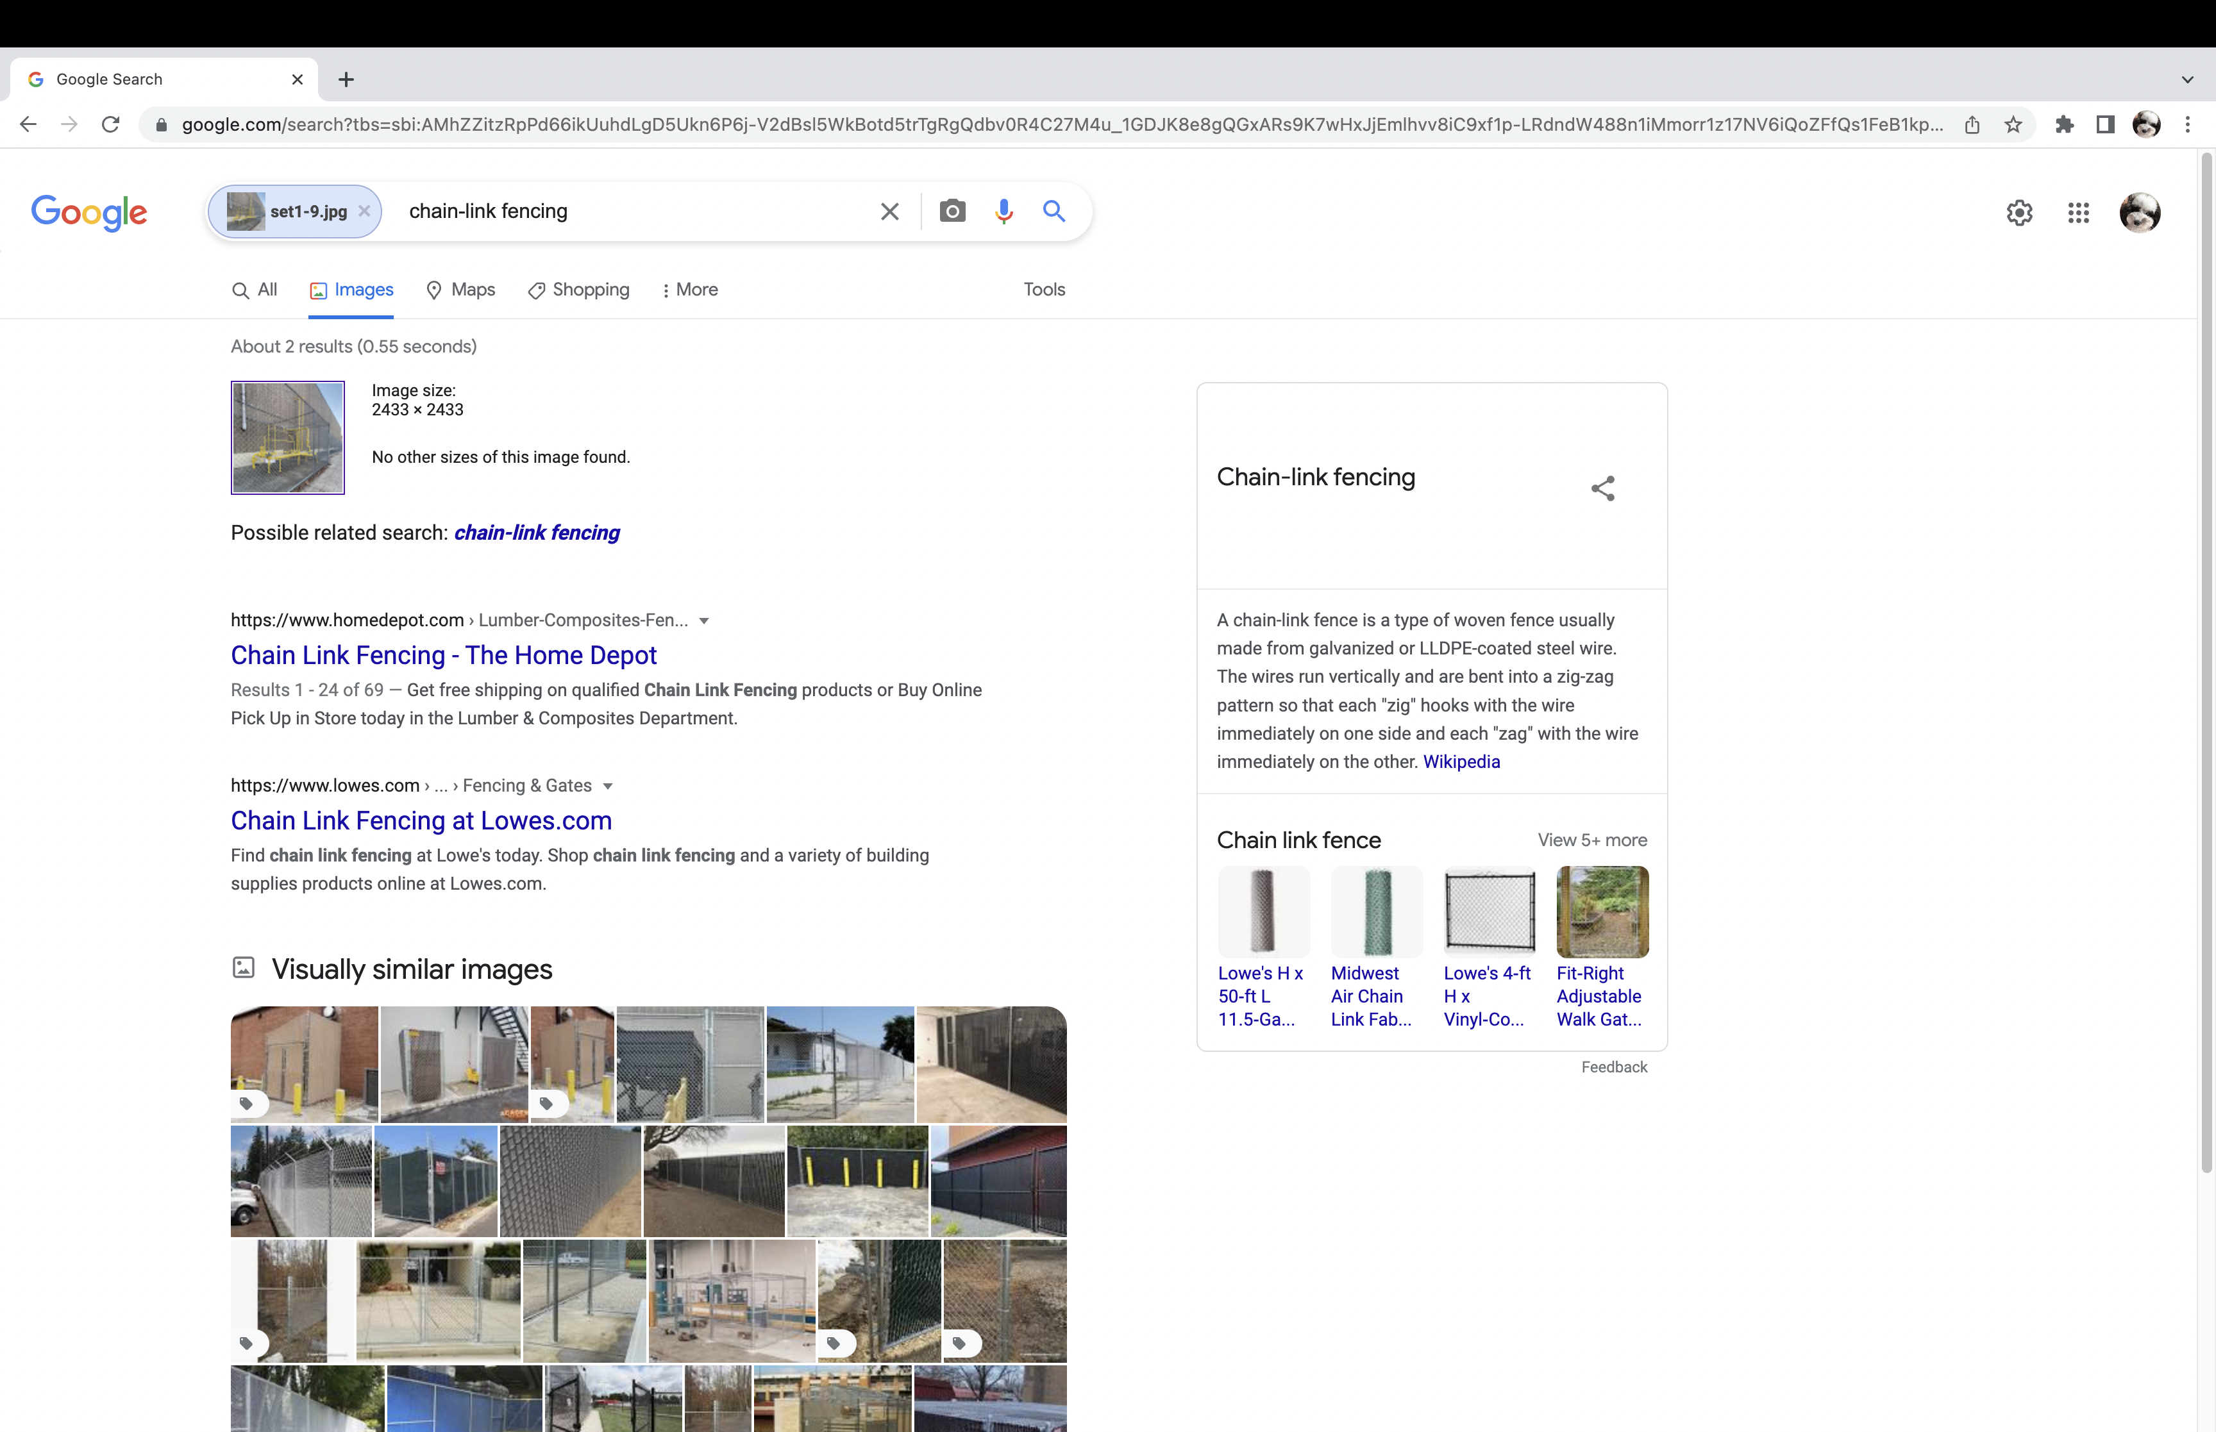Click the search by image camera icon
The height and width of the screenshot is (1432, 2216).
pyautogui.click(x=952, y=211)
